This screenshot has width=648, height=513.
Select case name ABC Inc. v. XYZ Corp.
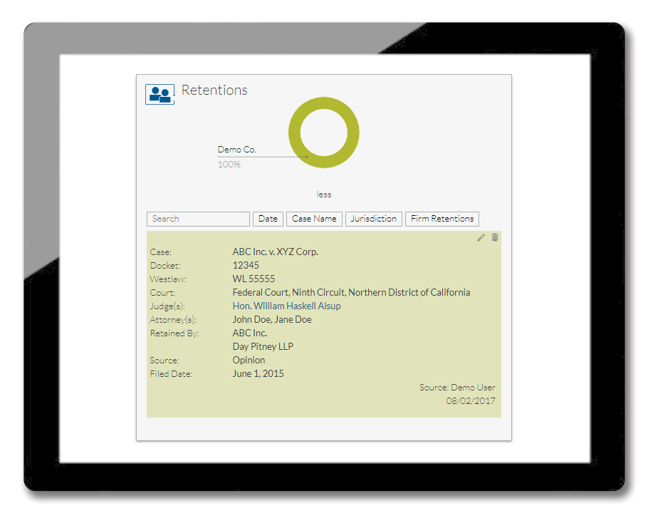(x=275, y=252)
